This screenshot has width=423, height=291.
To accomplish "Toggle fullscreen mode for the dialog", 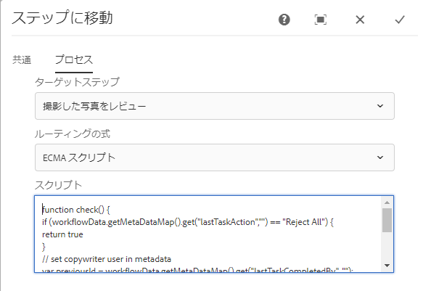I will [x=321, y=20].
